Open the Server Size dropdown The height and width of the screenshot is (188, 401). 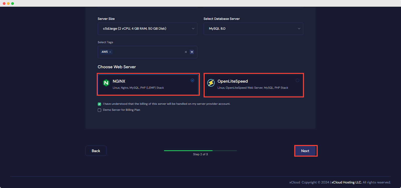(147, 29)
